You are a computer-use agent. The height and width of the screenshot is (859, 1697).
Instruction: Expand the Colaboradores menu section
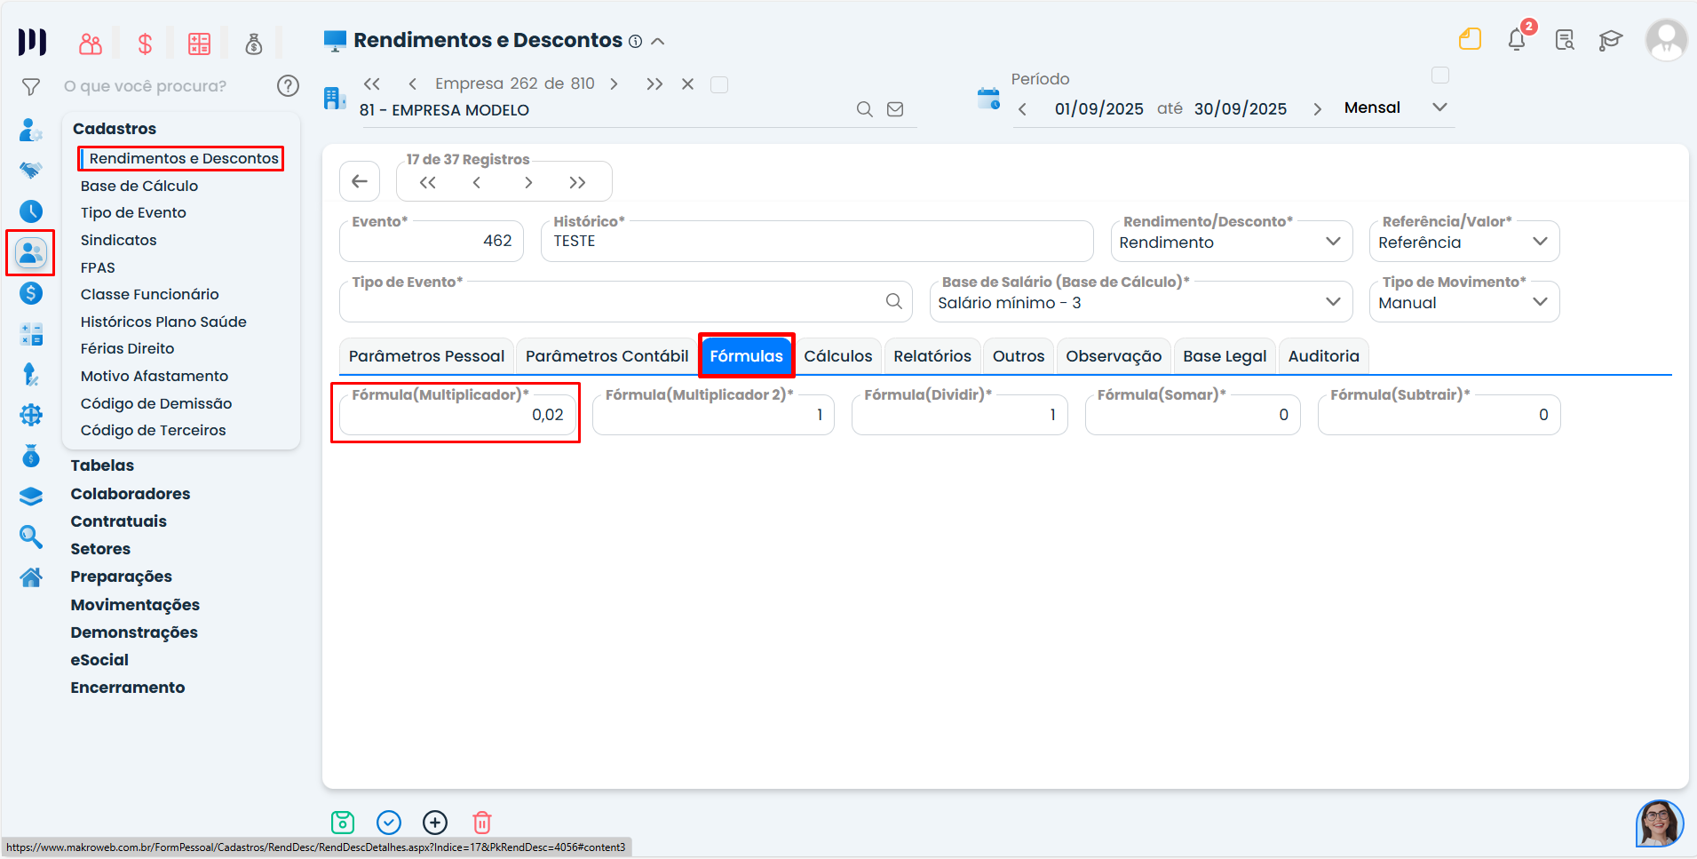pyautogui.click(x=131, y=494)
